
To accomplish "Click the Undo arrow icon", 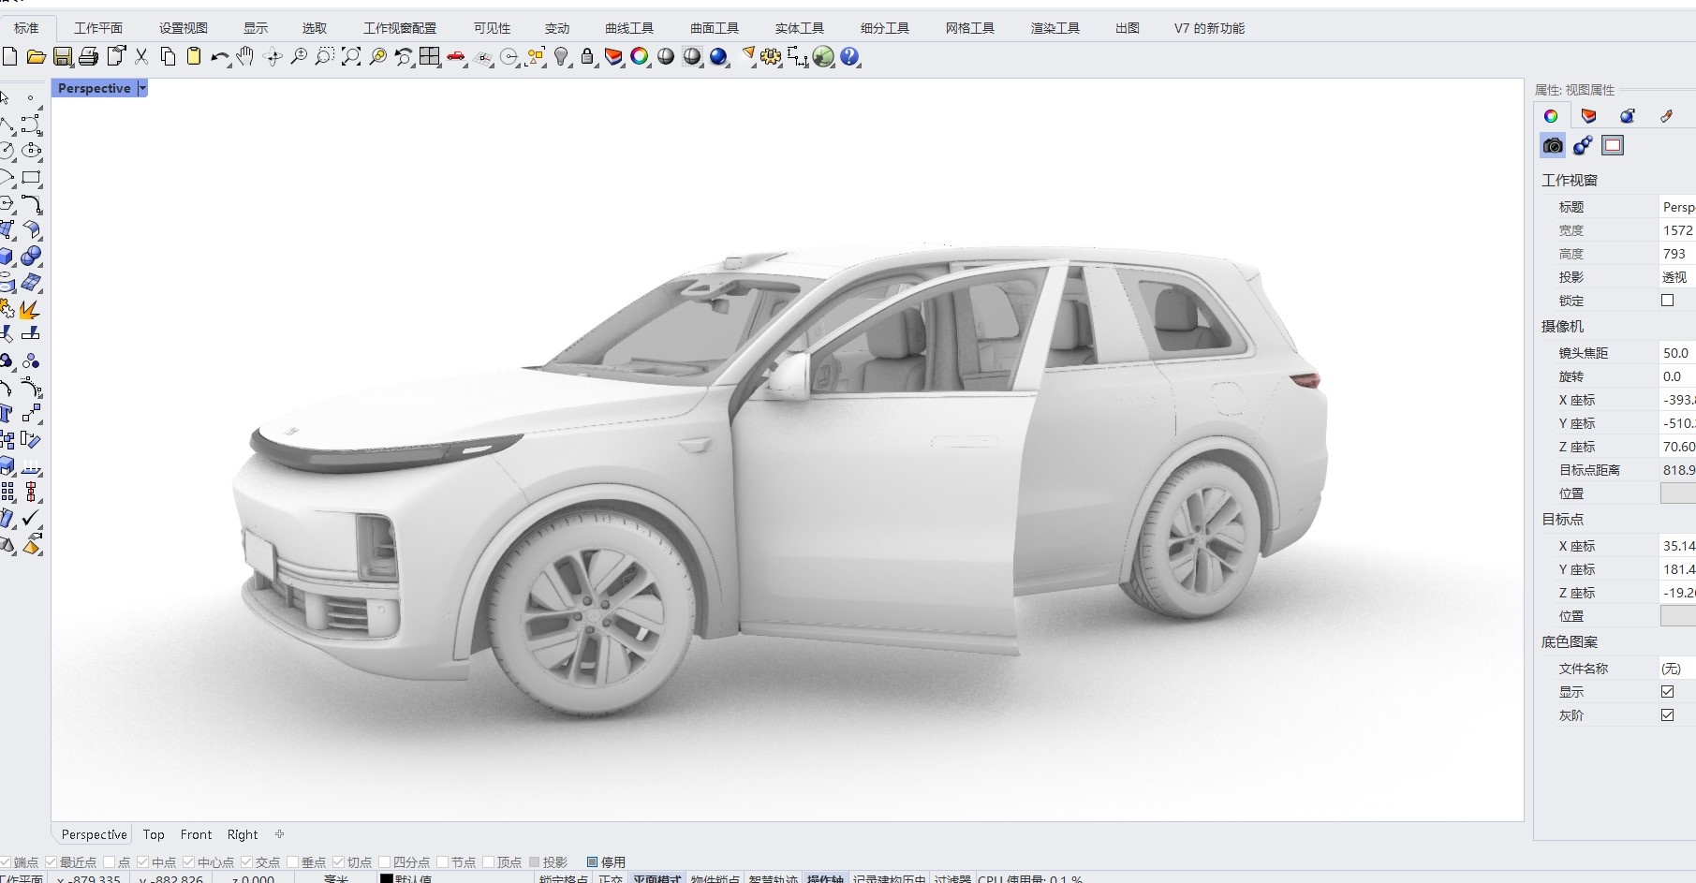I will pos(220,57).
